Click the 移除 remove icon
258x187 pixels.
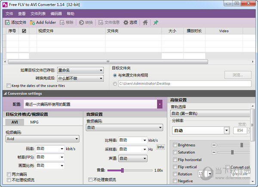point(62,22)
